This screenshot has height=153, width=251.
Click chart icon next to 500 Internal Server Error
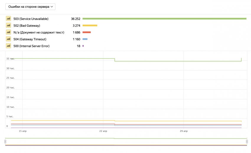click(8, 46)
